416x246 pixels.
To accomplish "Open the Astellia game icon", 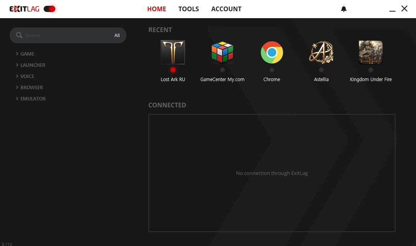I will (x=321, y=52).
